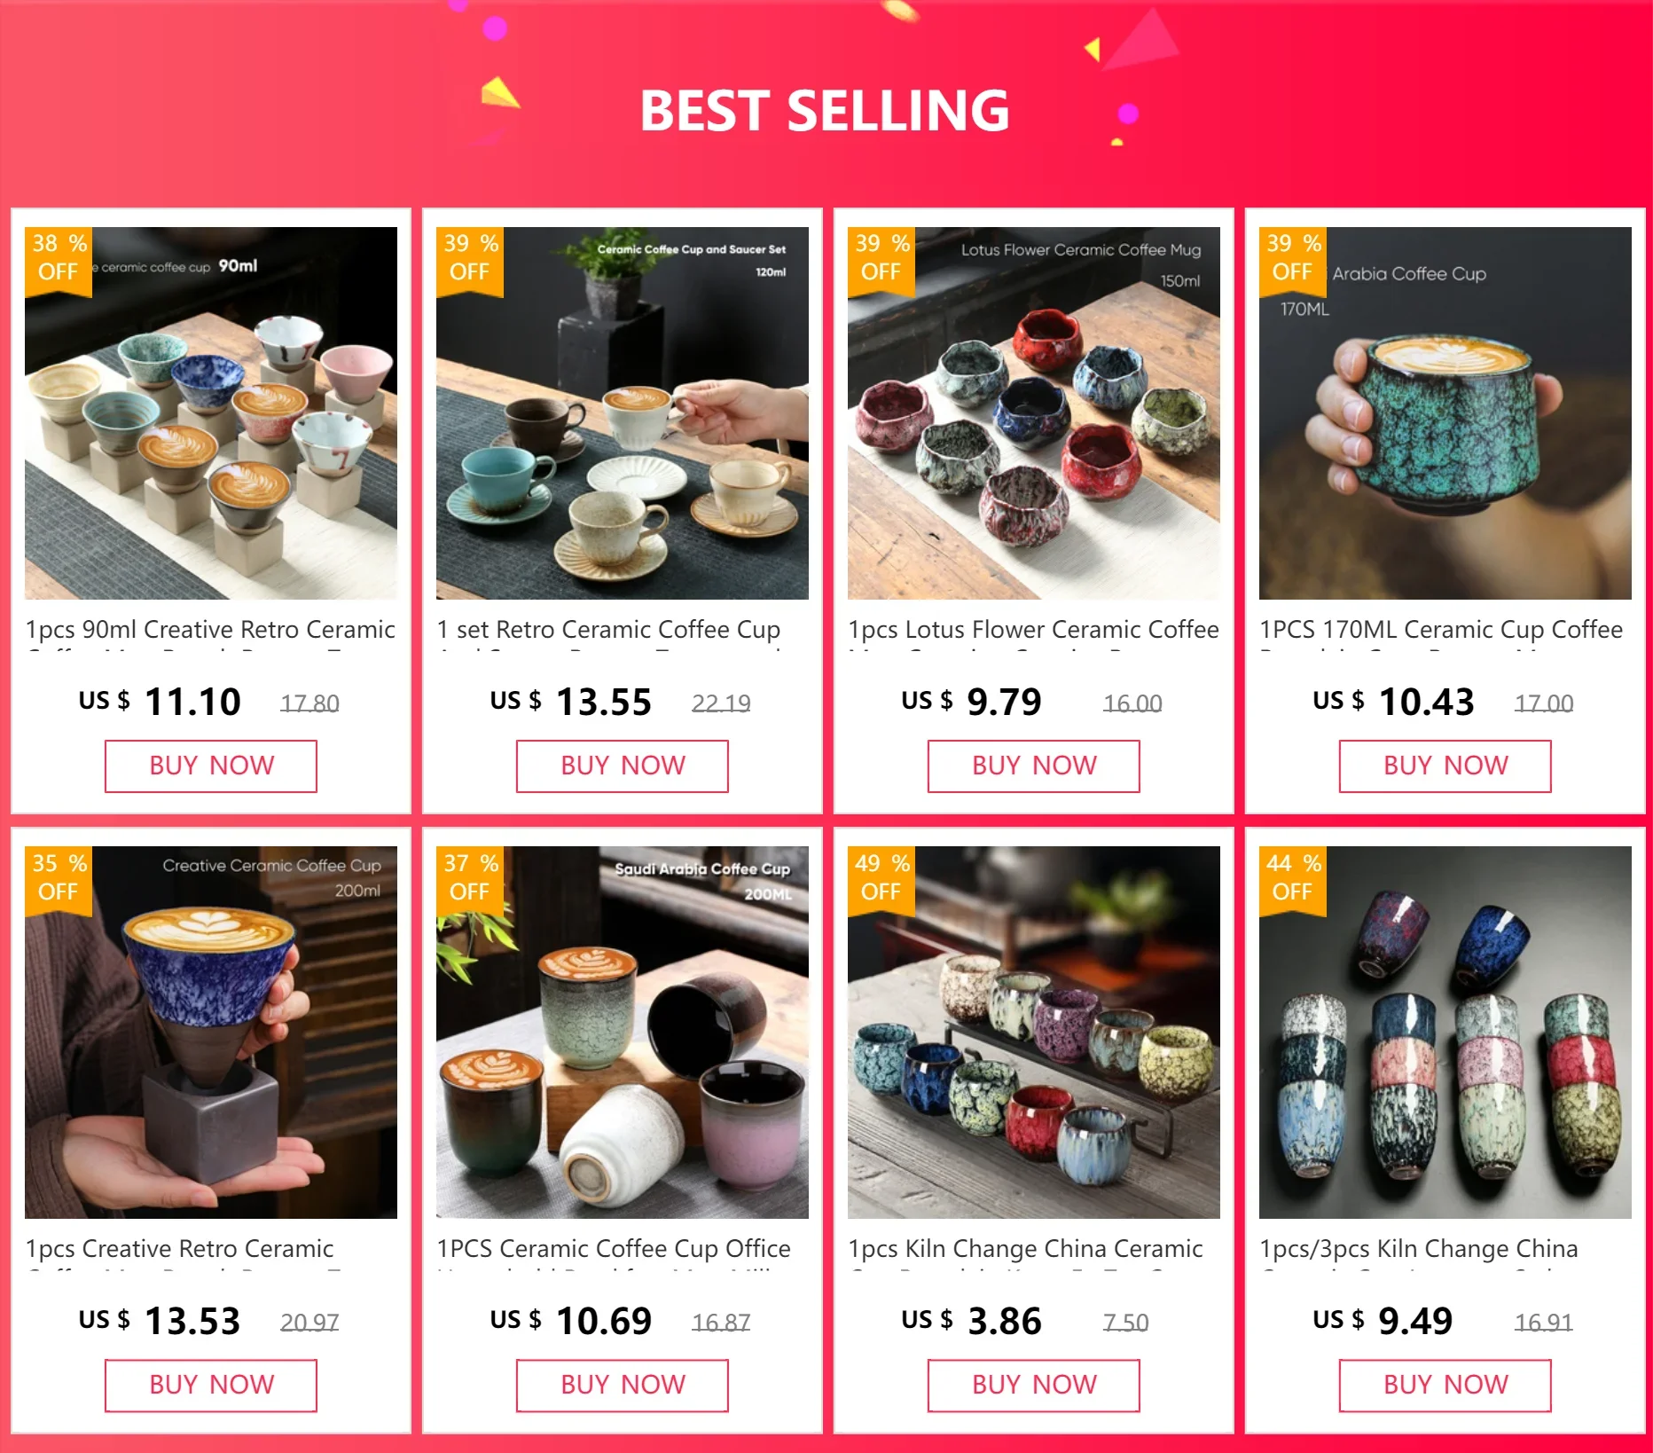Open the Arabia Coffee Cup 170ML image
This screenshot has width=1653, height=1453.
tap(1445, 413)
